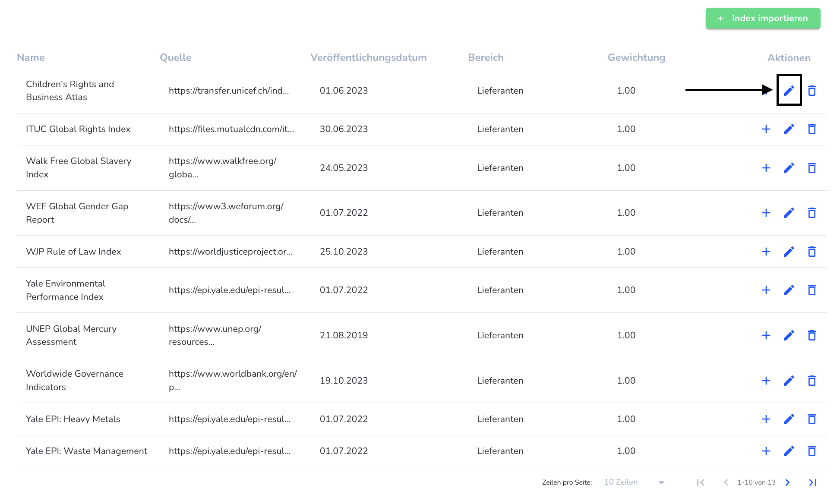Jump to the last page
The image size is (840, 498).
(x=812, y=482)
